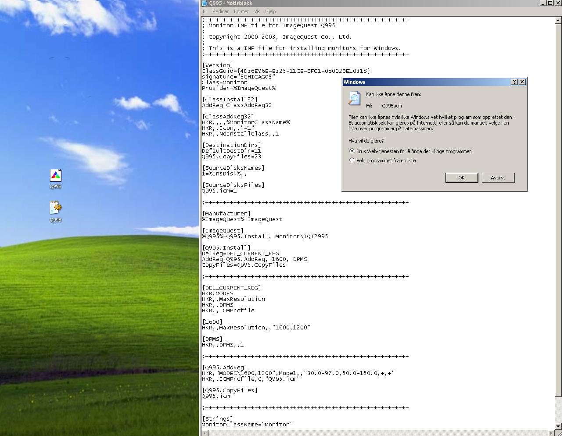The width and height of the screenshot is (564, 436).
Task: Click the 'Provider=%ImageQuest%' line
Action: [x=239, y=88]
